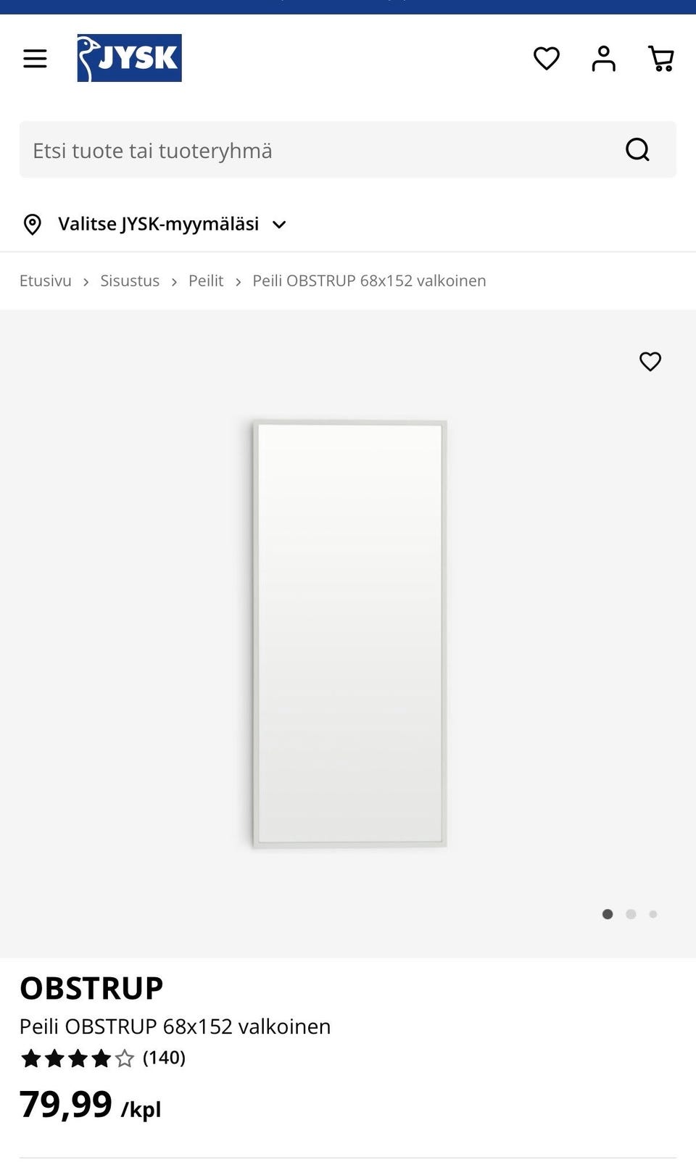The height and width of the screenshot is (1170, 696).
Task: Open Peilit breadcrumb link
Action: [206, 281]
